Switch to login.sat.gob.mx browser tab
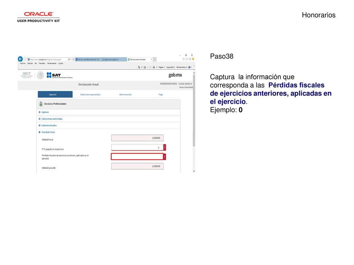This screenshot has width=354, height=265. 114,59
